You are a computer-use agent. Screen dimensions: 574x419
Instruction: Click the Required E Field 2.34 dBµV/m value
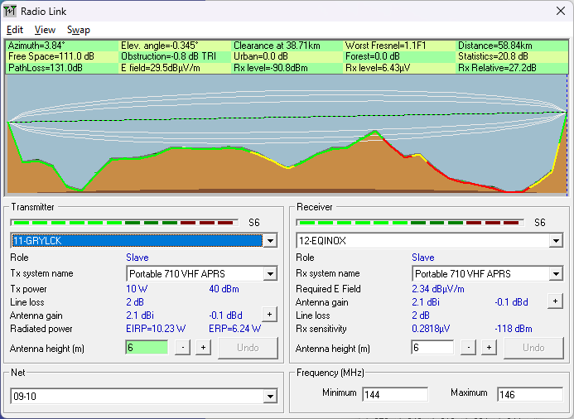[438, 289]
